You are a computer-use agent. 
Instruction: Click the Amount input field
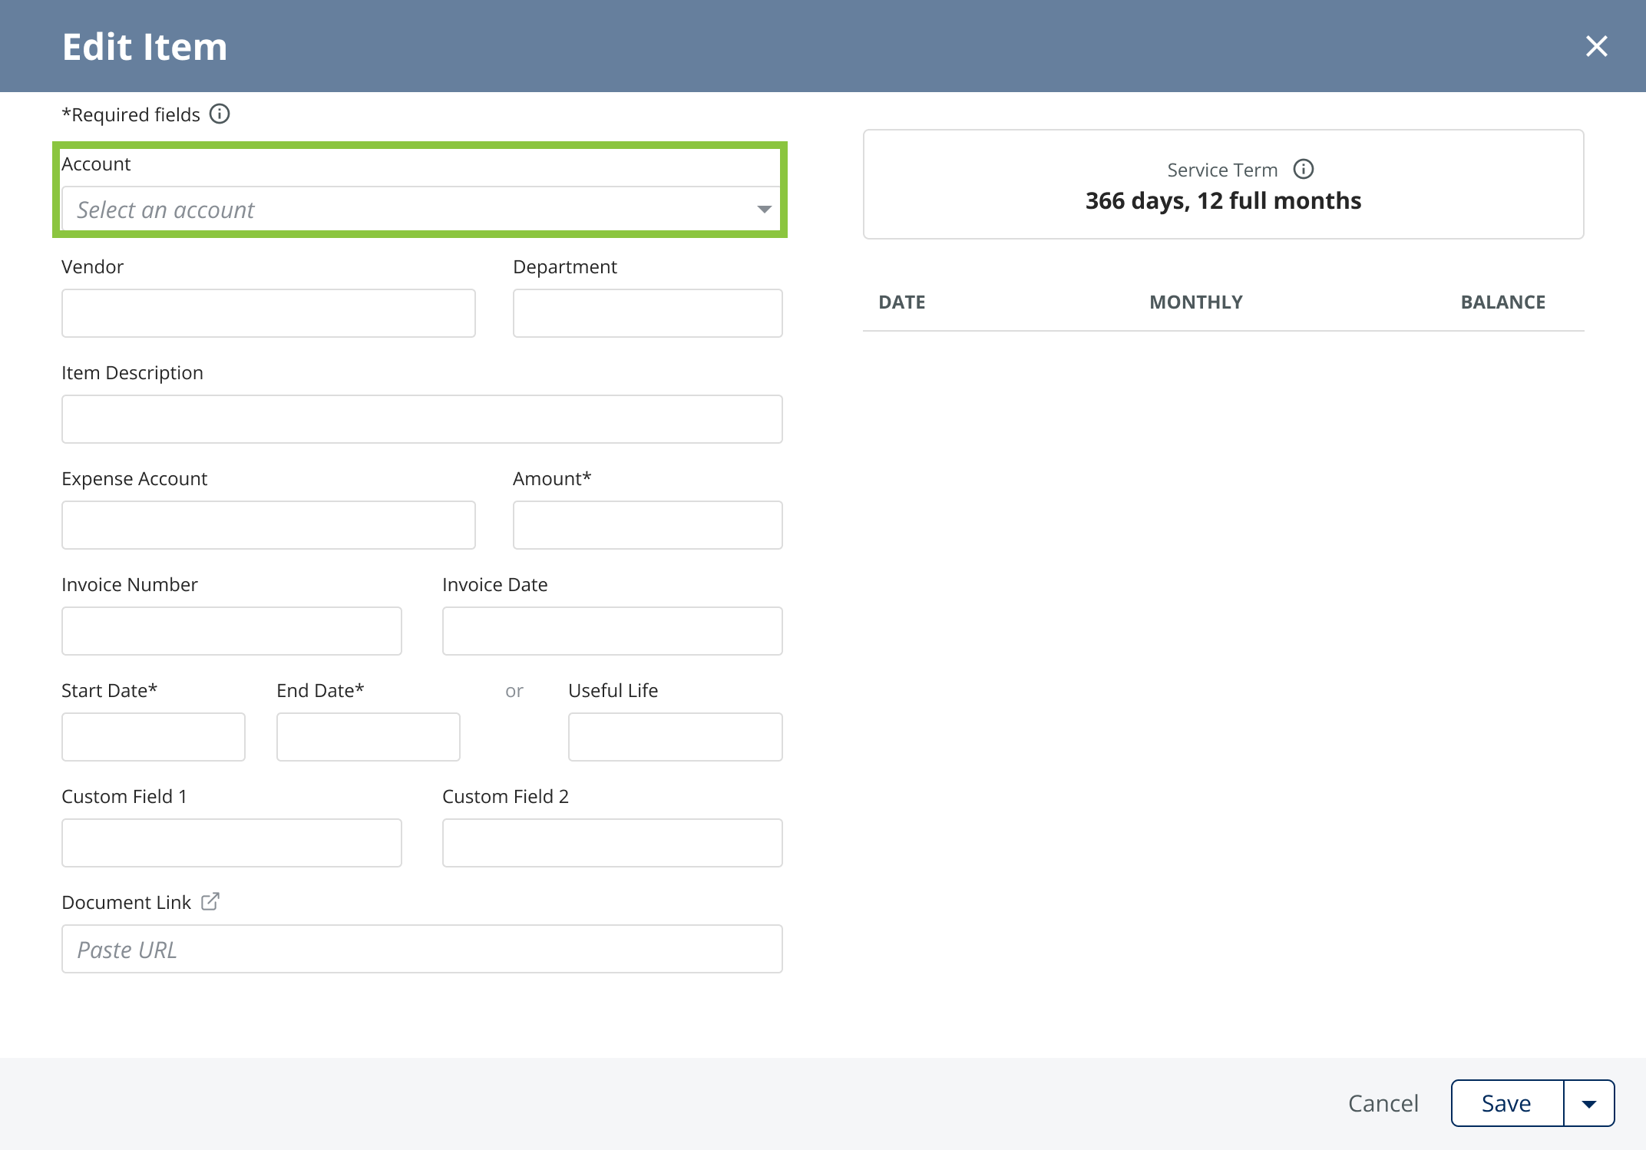pos(648,525)
